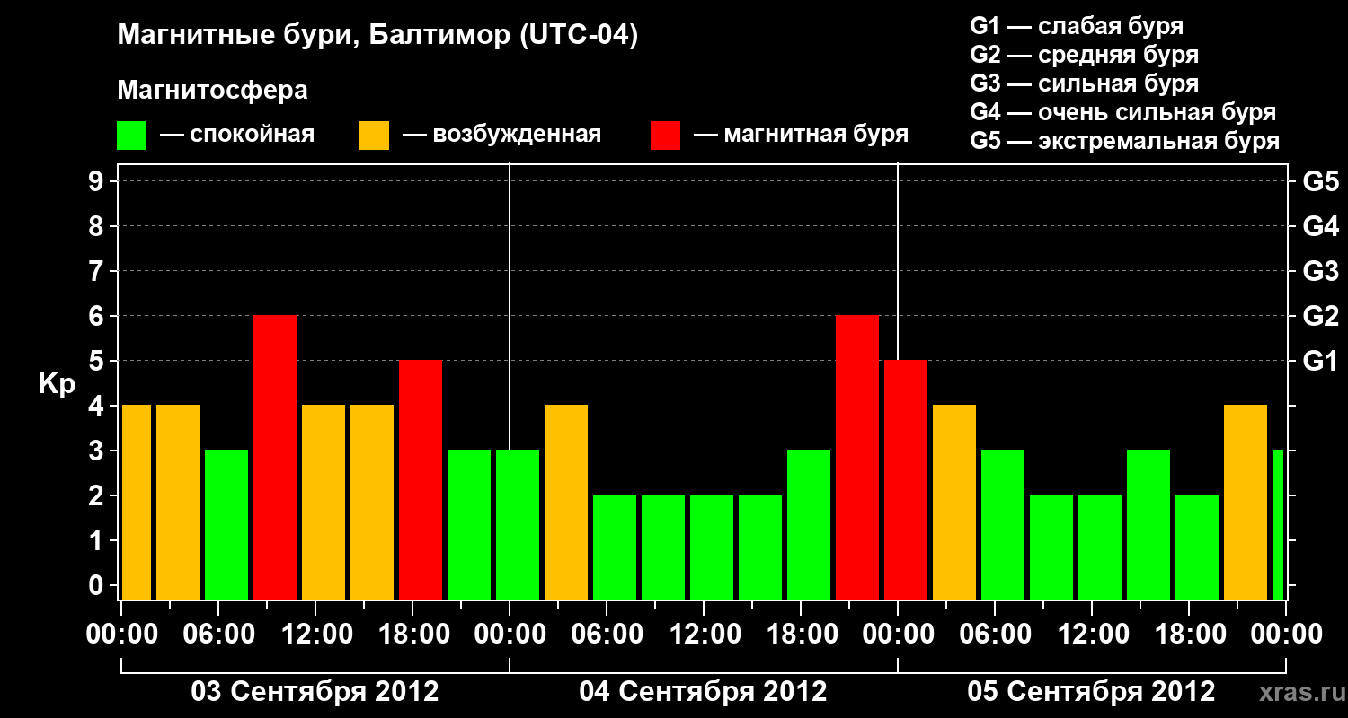Click the '18:00' time label above 04 Сентября

pyautogui.click(x=801, y=634)
